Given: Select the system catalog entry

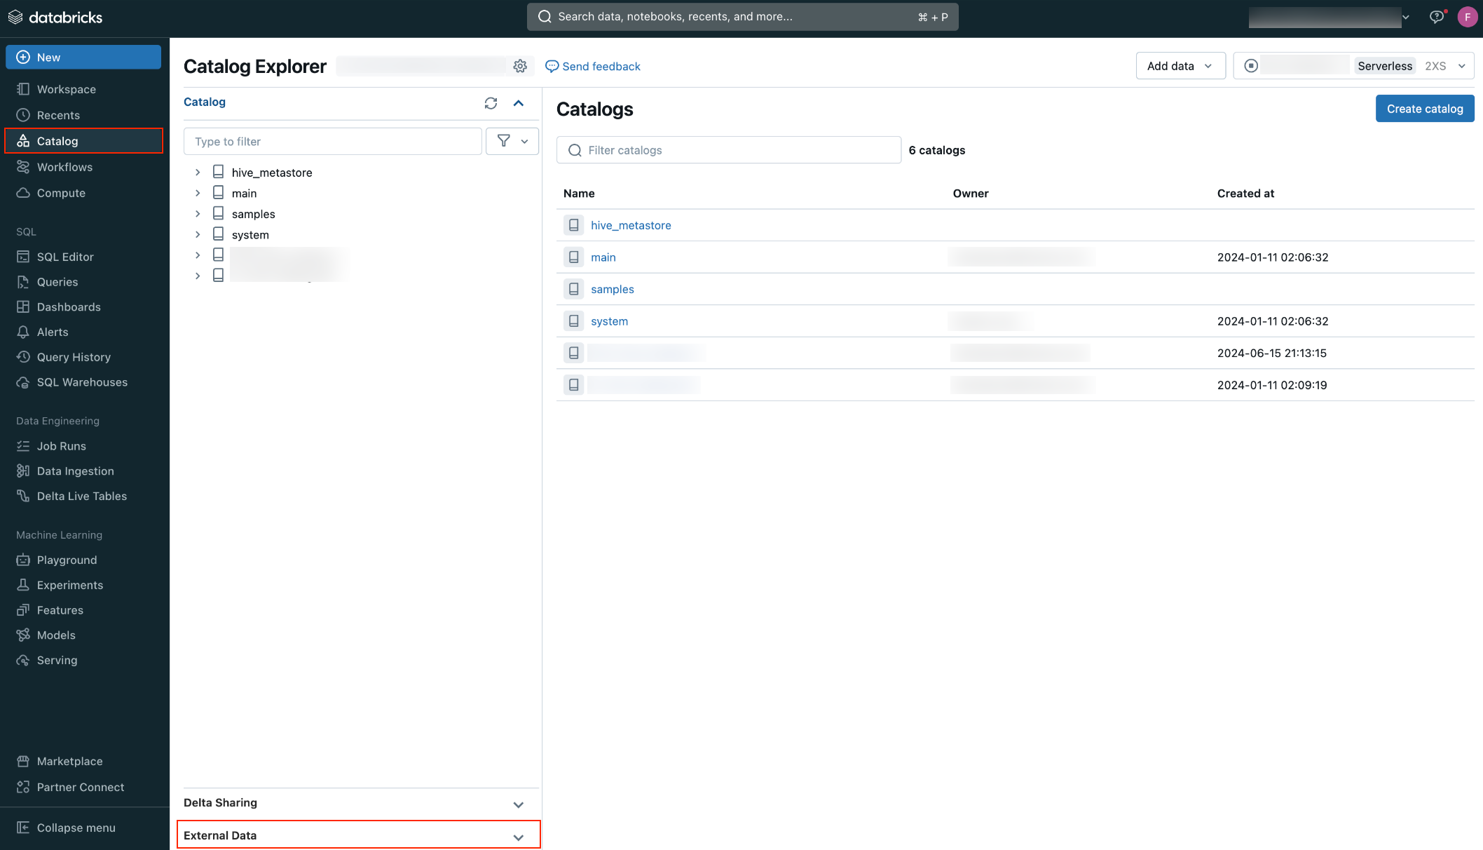Looking at the screenshot, I should 609,321.
